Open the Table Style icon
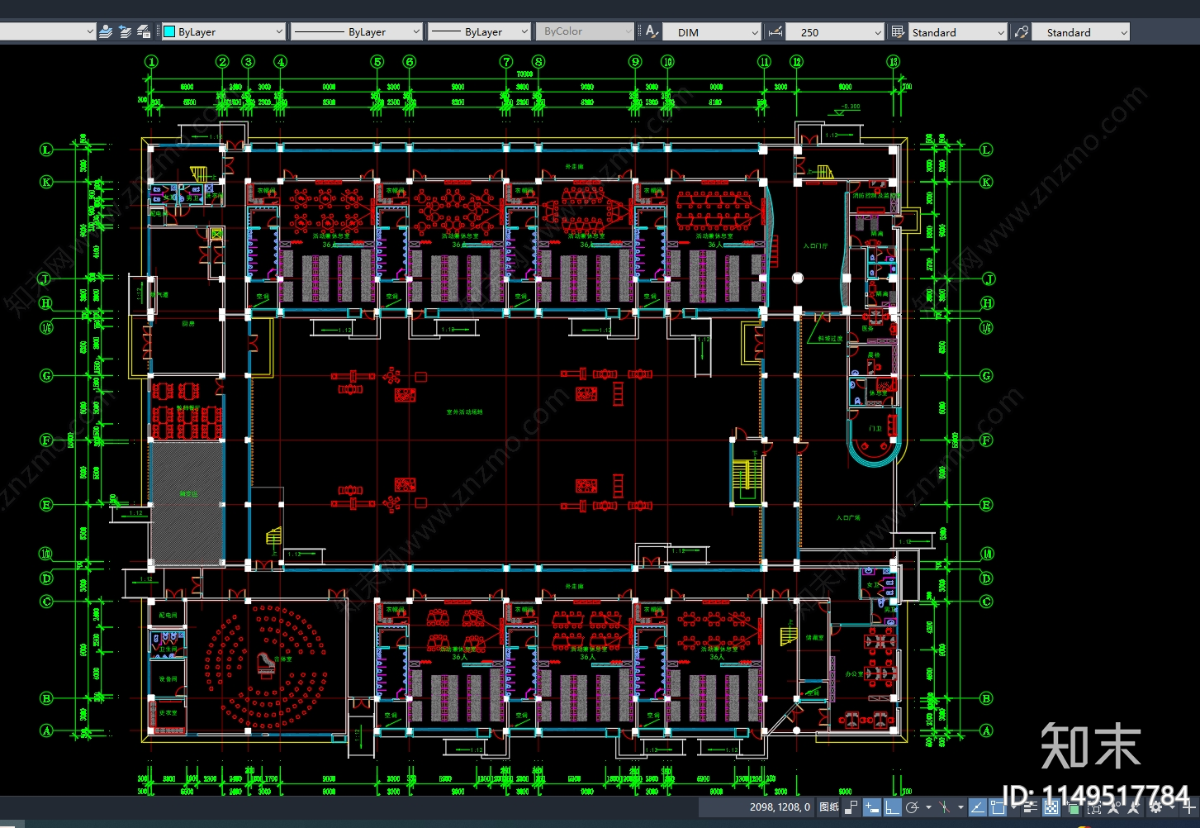This screenshot has width=1200, height=828. [898, 31]
